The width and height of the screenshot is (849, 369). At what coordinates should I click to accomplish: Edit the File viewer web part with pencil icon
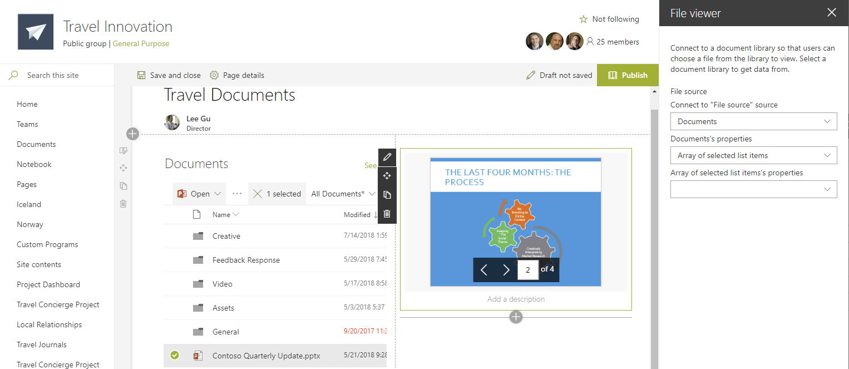[x=387, y=157]
